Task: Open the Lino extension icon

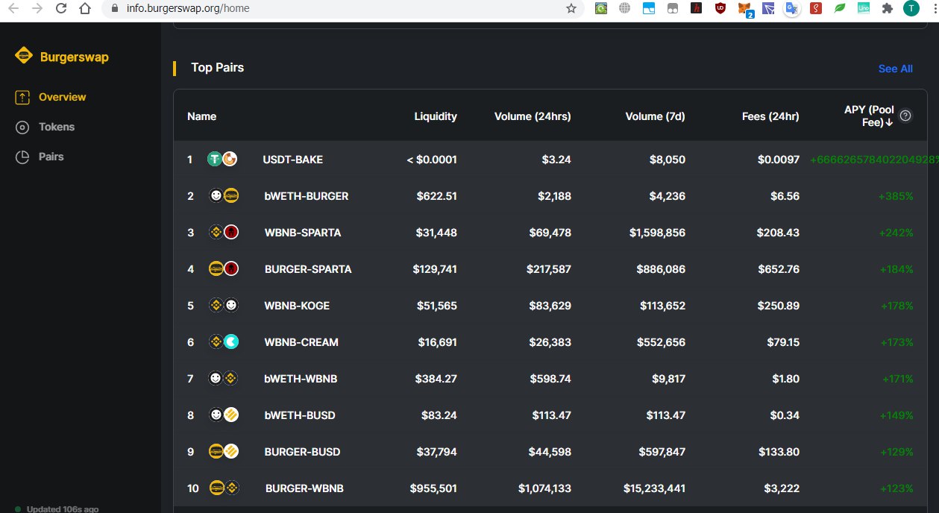Action: click(864, 8)
